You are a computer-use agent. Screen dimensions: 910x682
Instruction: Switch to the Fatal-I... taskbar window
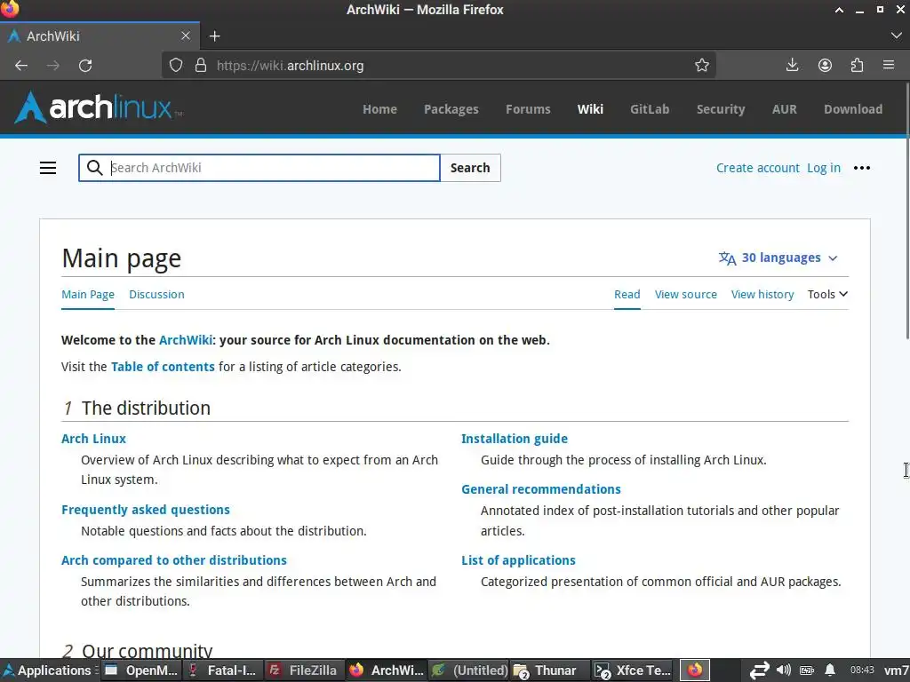click(223, 670)
